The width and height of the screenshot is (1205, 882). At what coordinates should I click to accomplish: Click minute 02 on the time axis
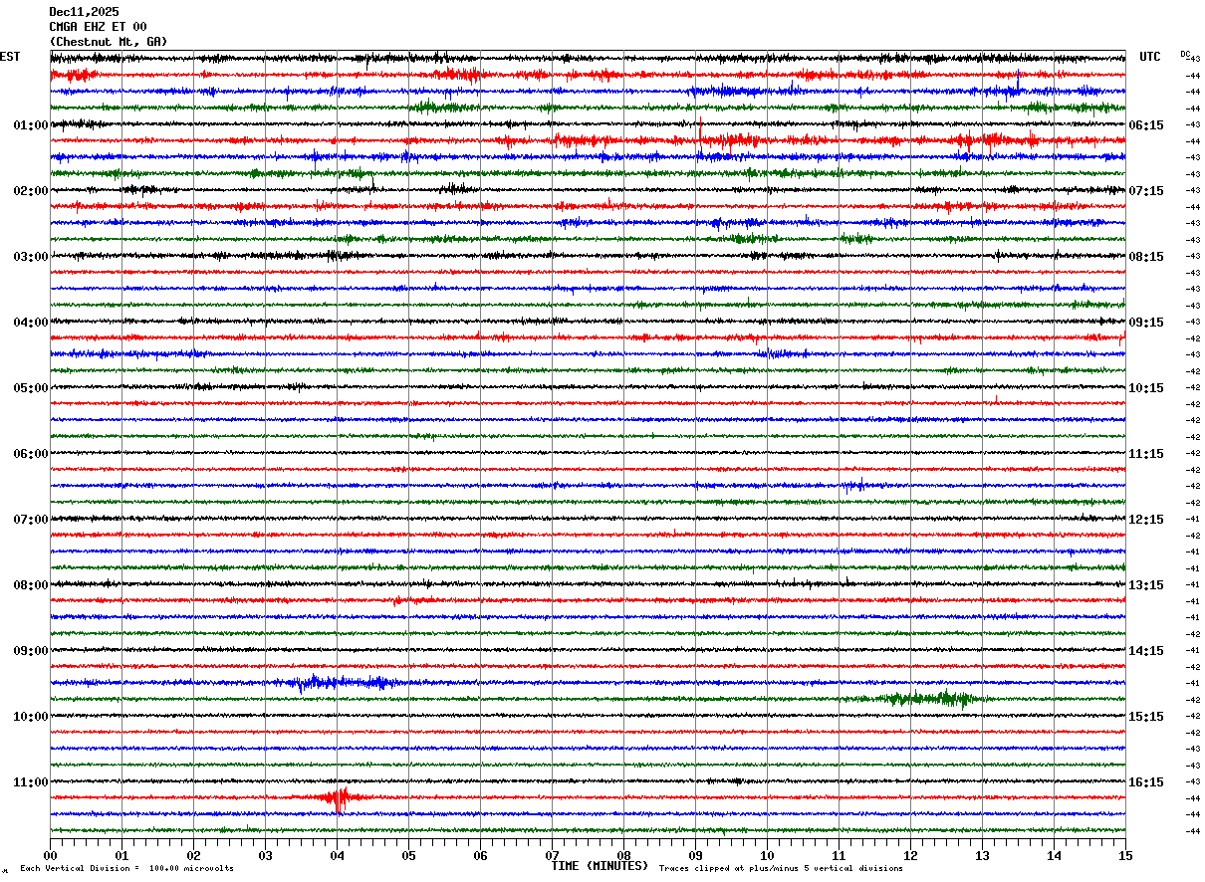tap(193, 855)
